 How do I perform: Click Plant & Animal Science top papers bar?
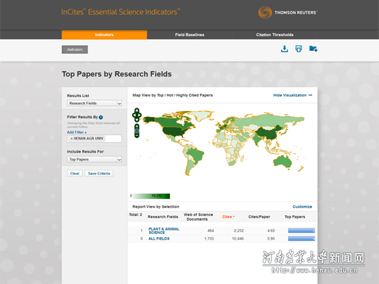pyautogui.click(x=301, y=230)
